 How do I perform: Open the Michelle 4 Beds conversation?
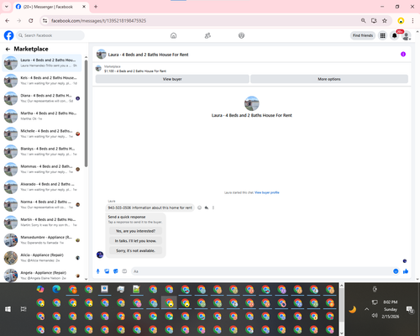(x=42, y=134)
